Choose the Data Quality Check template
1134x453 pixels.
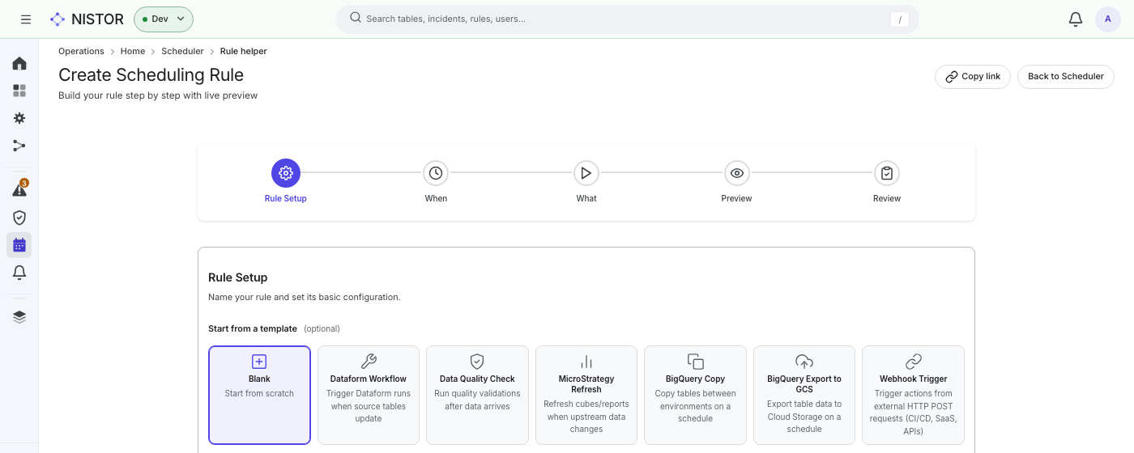[477, 396]
